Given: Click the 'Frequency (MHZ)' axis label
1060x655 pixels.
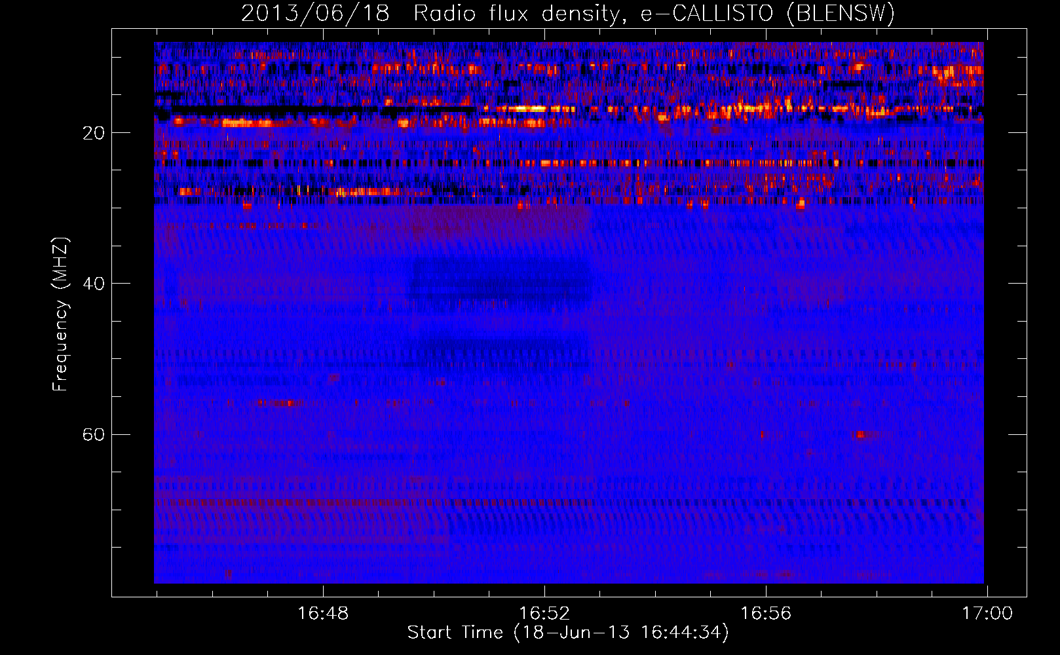Looking at the screenshot, I should 60,314.
